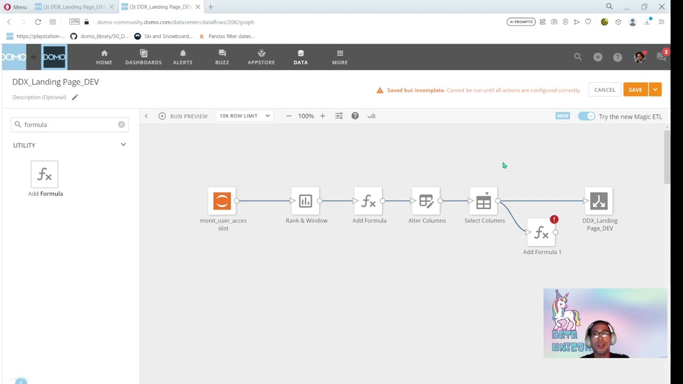
Task: Switch to first DDX_Landing Page_LIVE tab
Action: pyautogui.click(x=73, y=7)
